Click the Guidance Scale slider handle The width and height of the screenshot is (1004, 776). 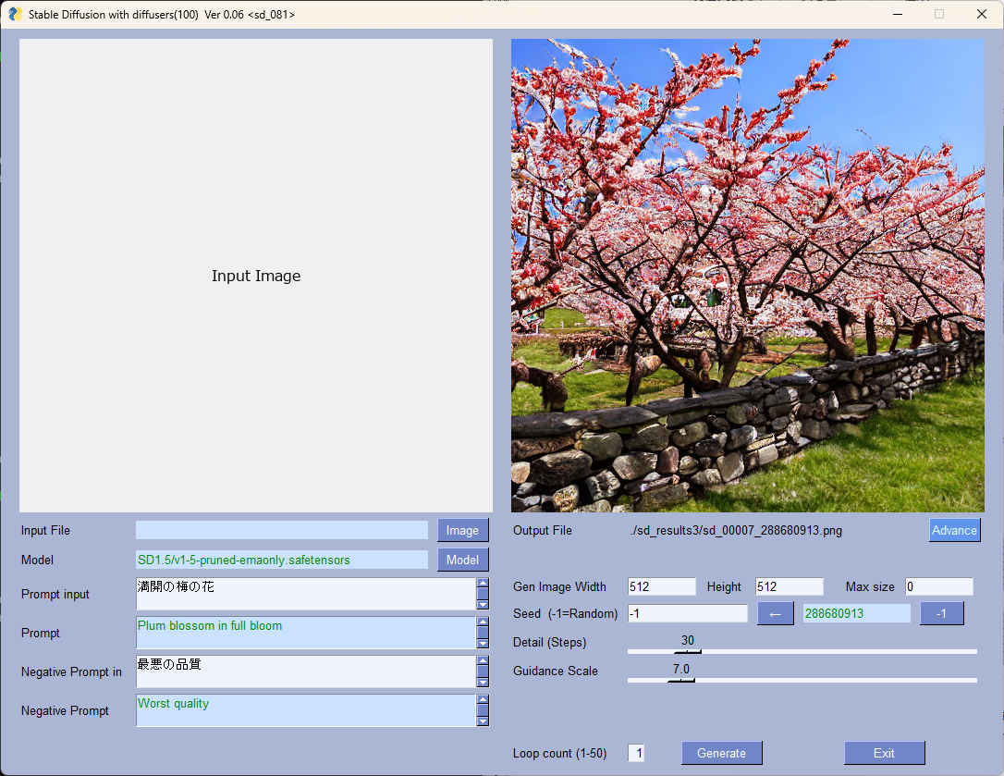680,680
